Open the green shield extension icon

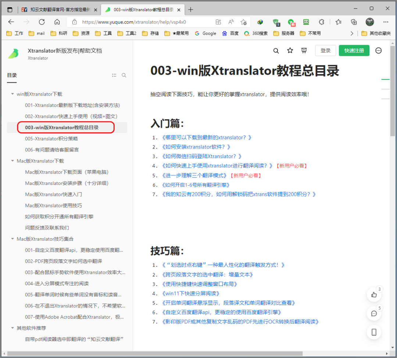[x=276, y=22]
